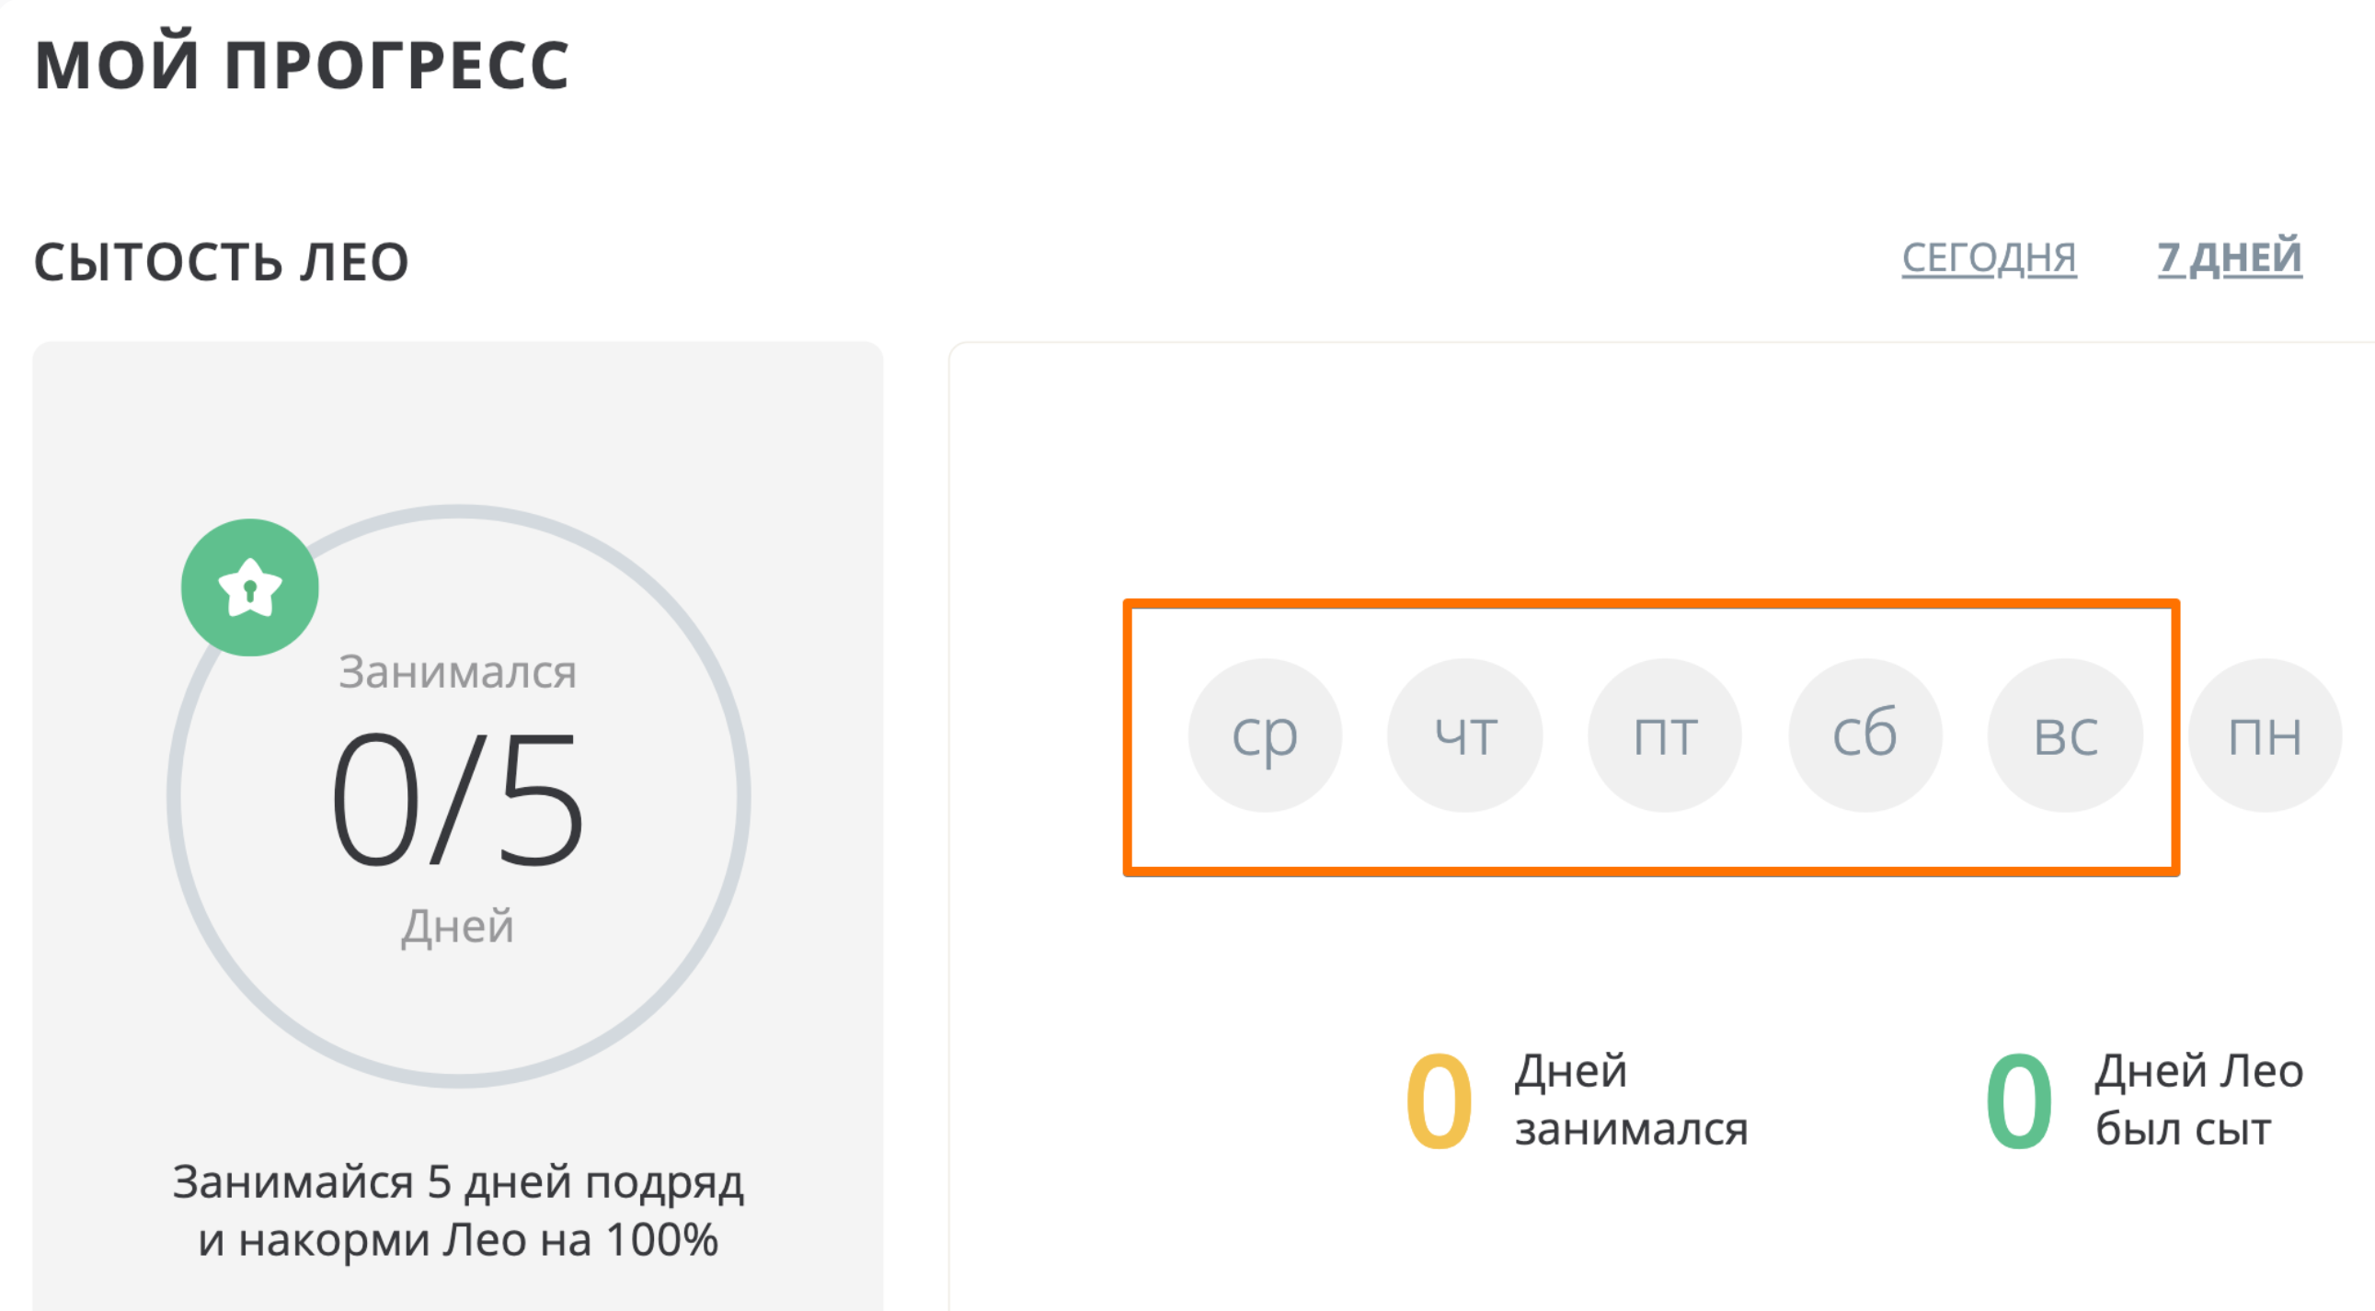Select the «вс» day circle
This screenshot has height=1311, width=2375.
[x=2065, y=735]
